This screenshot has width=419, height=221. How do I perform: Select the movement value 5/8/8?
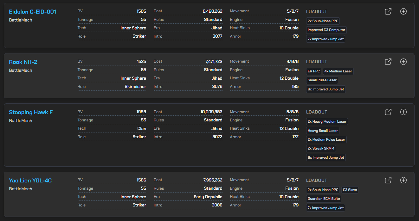(293, 112)
